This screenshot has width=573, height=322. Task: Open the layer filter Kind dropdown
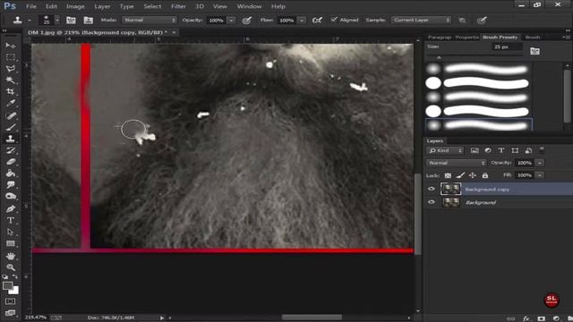click(x=446, y=150)
